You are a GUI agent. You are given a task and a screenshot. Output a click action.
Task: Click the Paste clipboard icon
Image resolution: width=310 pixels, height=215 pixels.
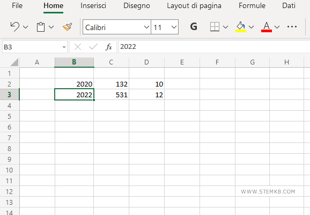(41, 27)
